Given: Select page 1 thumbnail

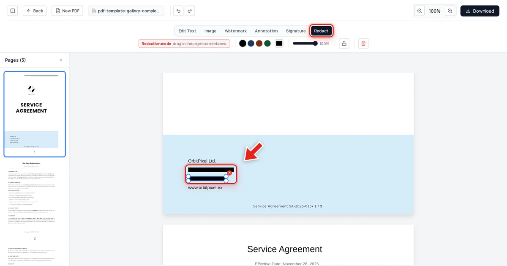Looking at the screenshot, I should click(x=35, y=114).
